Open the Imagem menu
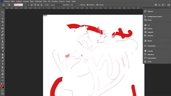Screen dimensions: 171x96 pyautogui.click(x=19, y=1)
